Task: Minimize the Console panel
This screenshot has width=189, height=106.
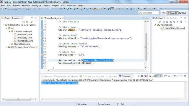Action: point(181,76)
